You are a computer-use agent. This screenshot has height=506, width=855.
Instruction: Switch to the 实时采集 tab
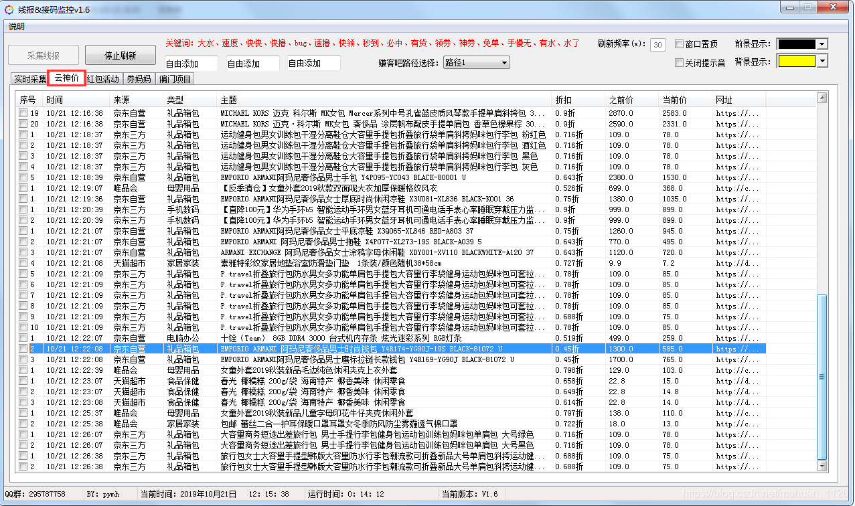click(31, 79)
